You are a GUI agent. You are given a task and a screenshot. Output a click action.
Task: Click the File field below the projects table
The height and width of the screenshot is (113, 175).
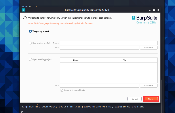point(99,86)
